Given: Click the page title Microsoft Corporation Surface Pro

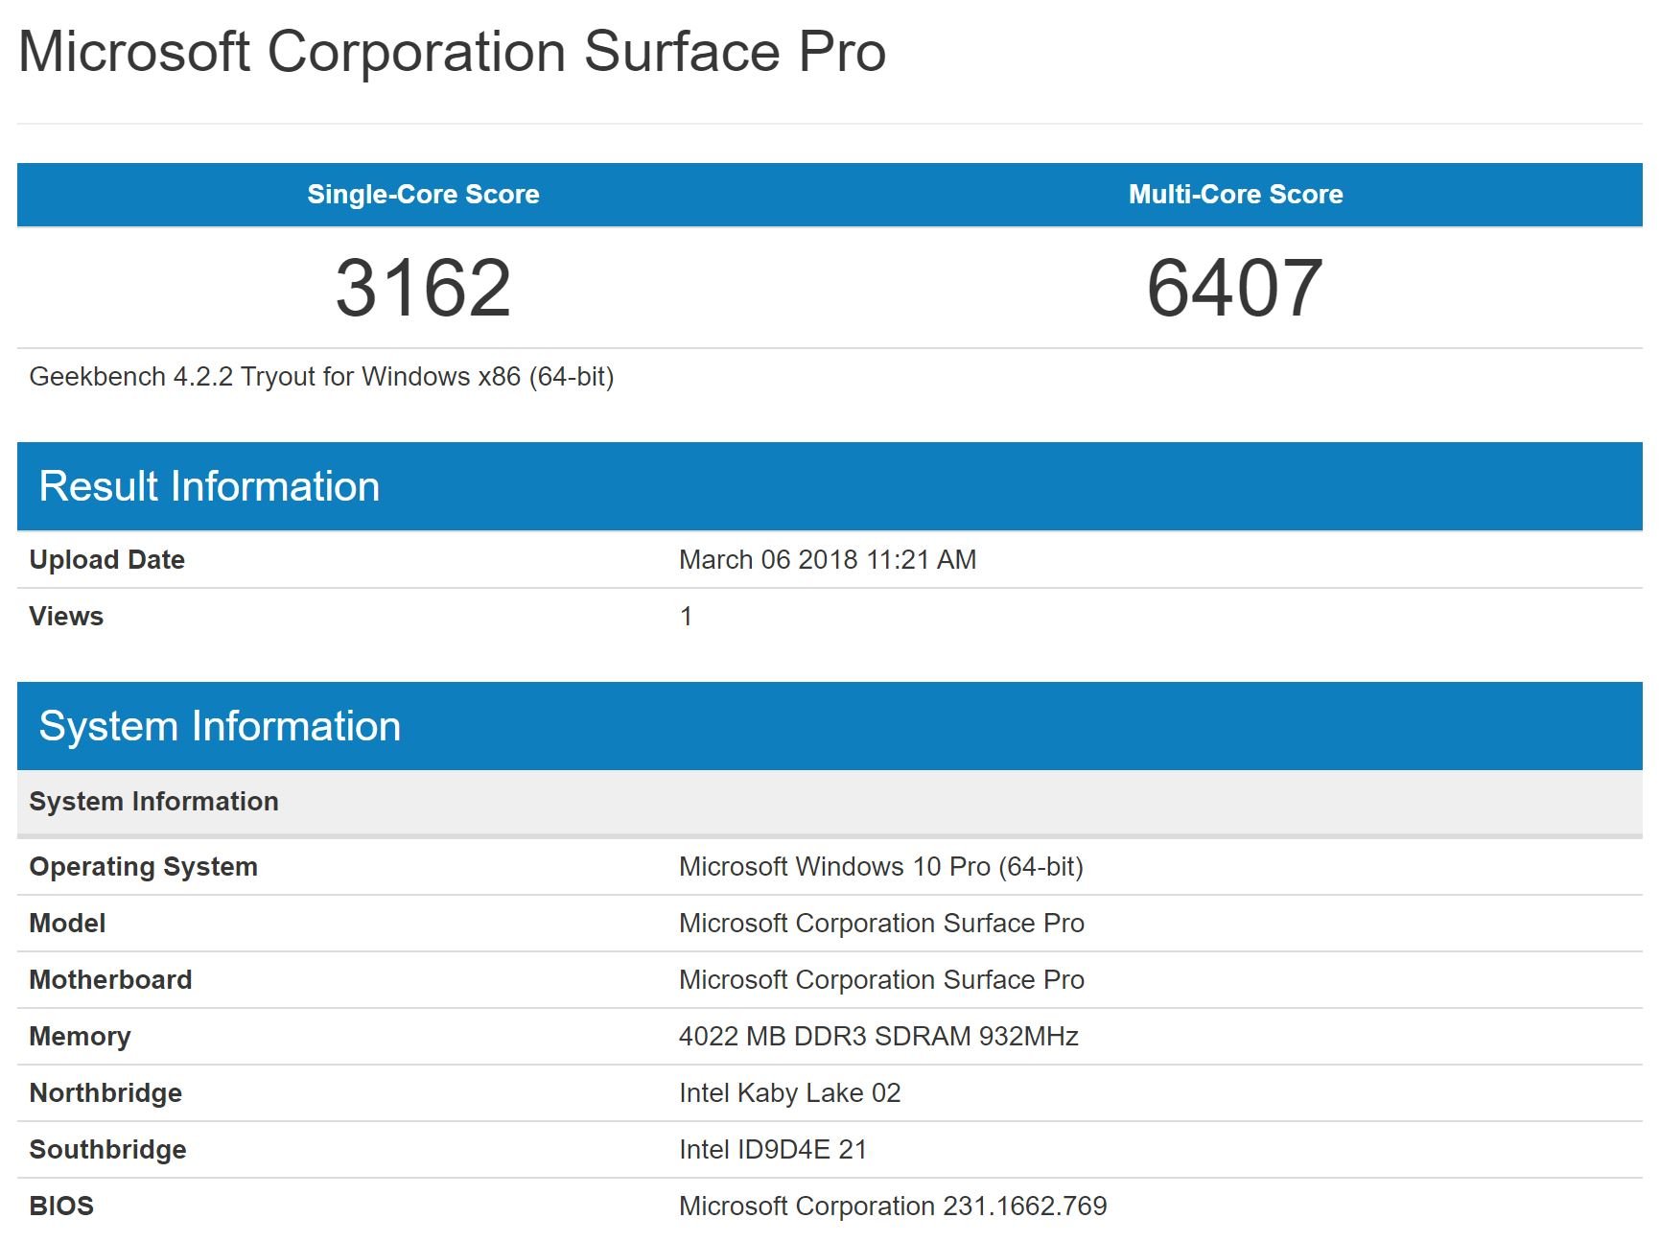Looking at the screenshot, I should (x=452, y=52).
